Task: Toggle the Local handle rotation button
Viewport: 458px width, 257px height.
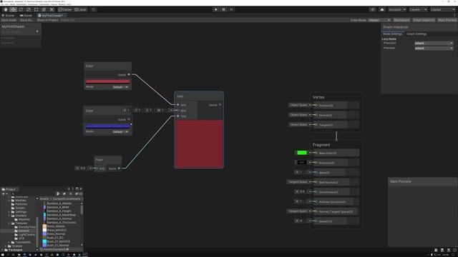Action: tap(80, 9)
